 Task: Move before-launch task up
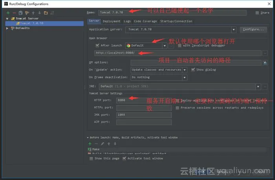[x=109, y=144]
